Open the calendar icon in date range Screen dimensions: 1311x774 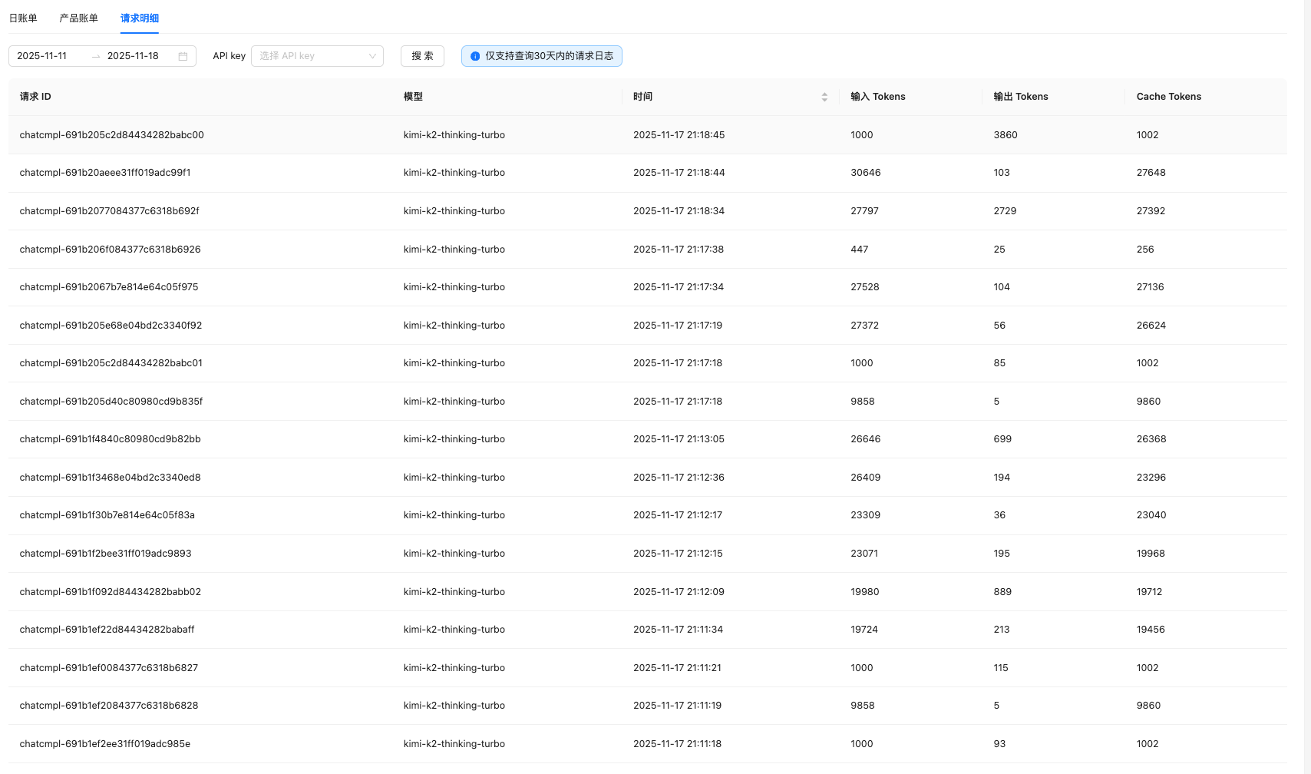click(x=183, y=56)
